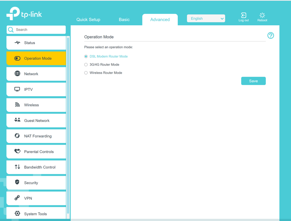Click the Parental Controls heart icon
This screenshot has width=291, height=221.
pos(17,151)
